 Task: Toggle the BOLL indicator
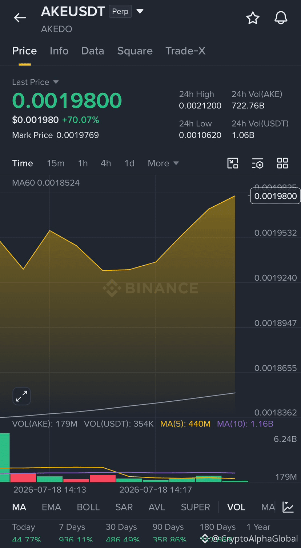pos(88,507)
